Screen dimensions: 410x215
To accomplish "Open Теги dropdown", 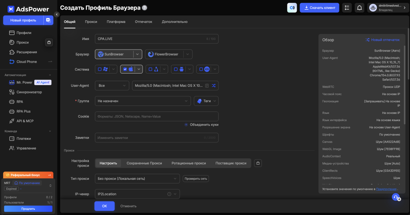I will tap(206, 101).
